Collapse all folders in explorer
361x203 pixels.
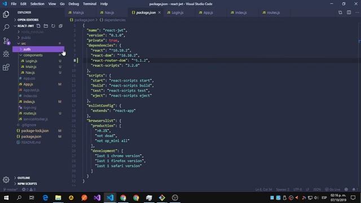point(60,26)
